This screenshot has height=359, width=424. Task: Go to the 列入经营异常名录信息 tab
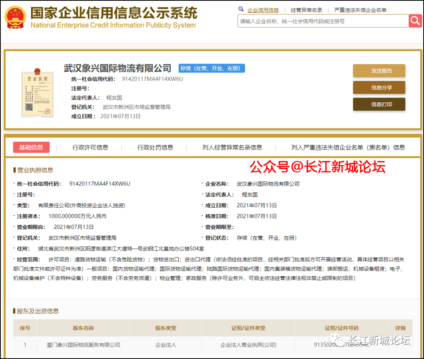point(232,147)
